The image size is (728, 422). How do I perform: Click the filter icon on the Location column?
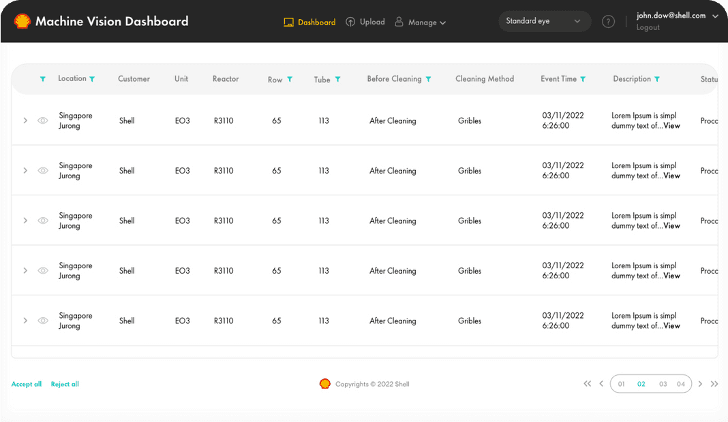pos(92,78)
